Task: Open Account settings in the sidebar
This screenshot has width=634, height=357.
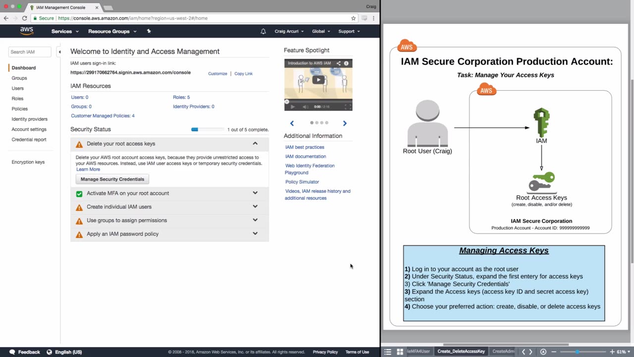Action: pos(29,129)
